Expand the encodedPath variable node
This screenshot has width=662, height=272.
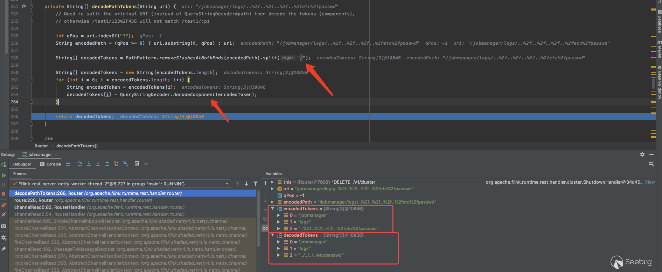click(272, 202)
